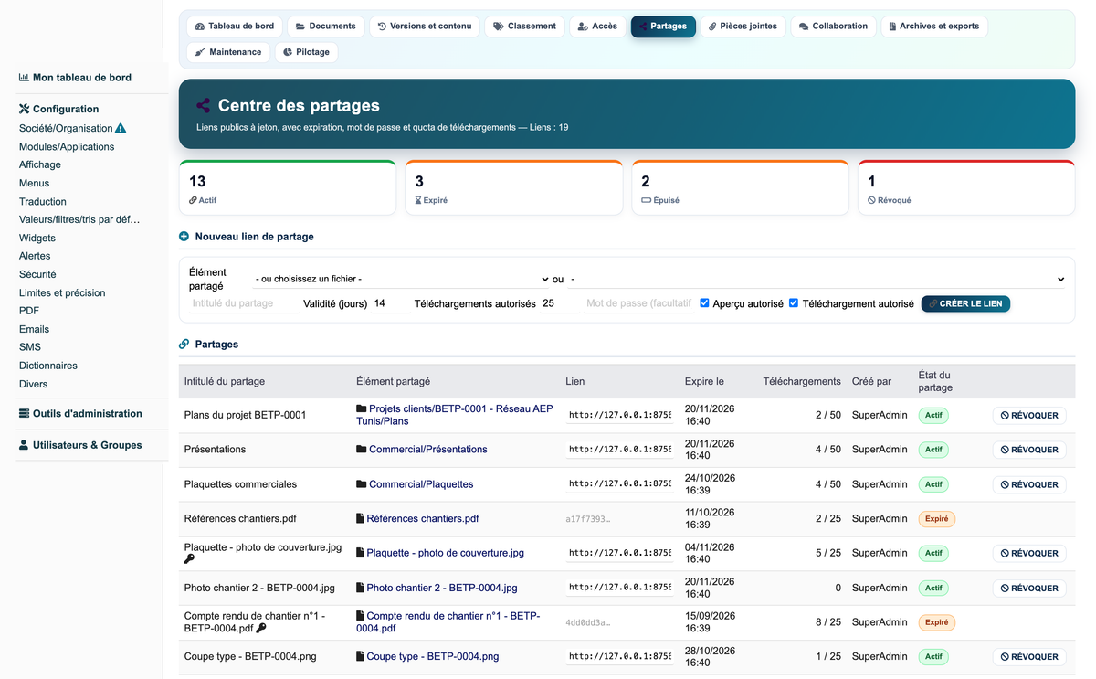Uncheck the Aperçu autorisé checkbox

click(704, 303)
